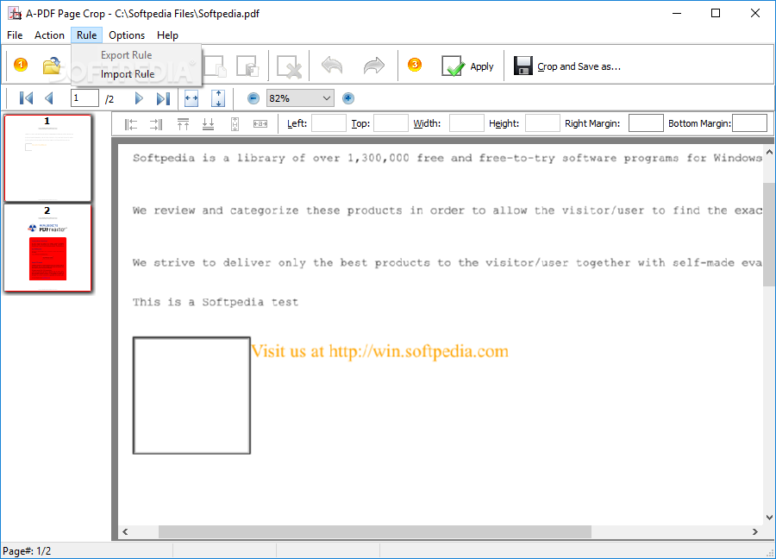
Task: Click the horizontal scrollbar thumb
Action: pos(375,531)
